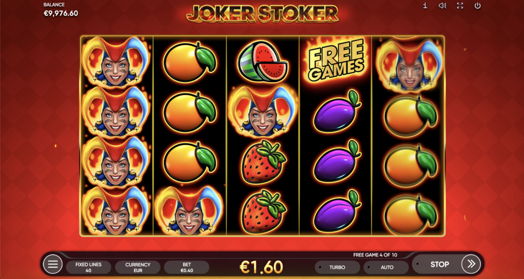Click the watermelon symbol
This screenshot has width=524, height=279.
(x=263, y=61)
